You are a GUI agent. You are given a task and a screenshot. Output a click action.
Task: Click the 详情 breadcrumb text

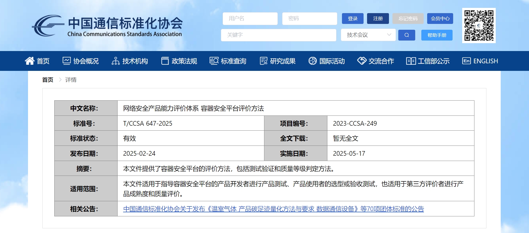click(71, 80)
